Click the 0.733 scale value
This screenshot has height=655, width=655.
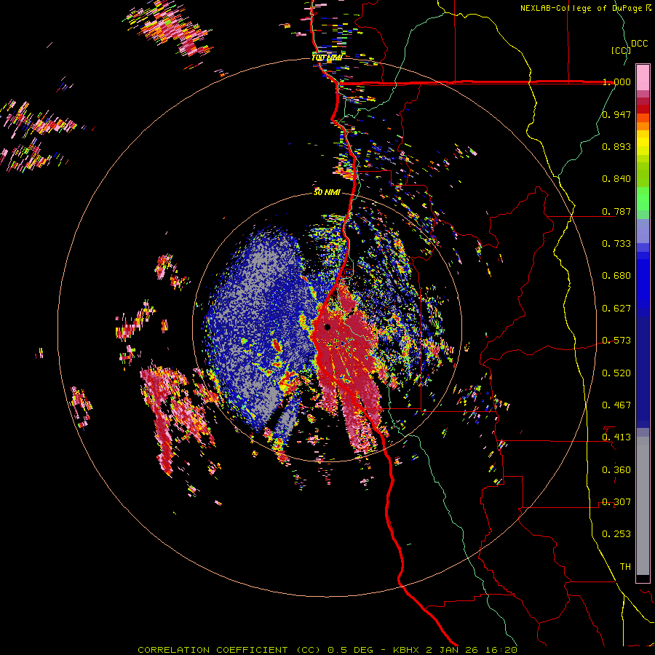pyautogui.click(x=616, y=244)
